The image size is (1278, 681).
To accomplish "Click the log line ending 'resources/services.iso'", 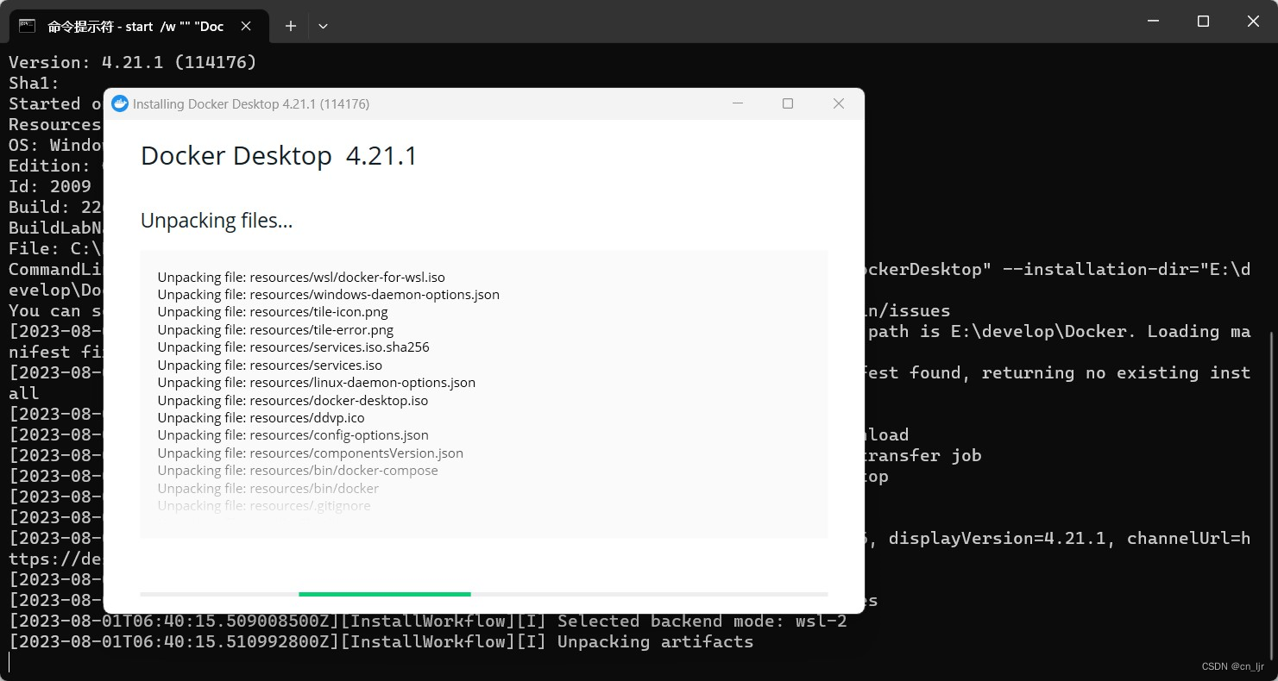I will pyautogui.click(x=269, y=365).
